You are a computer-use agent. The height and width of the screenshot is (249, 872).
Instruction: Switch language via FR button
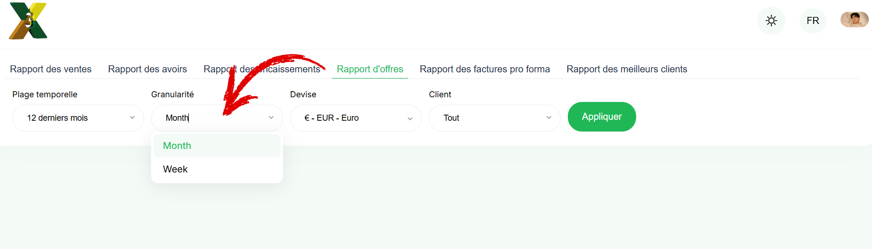(813, 21)
